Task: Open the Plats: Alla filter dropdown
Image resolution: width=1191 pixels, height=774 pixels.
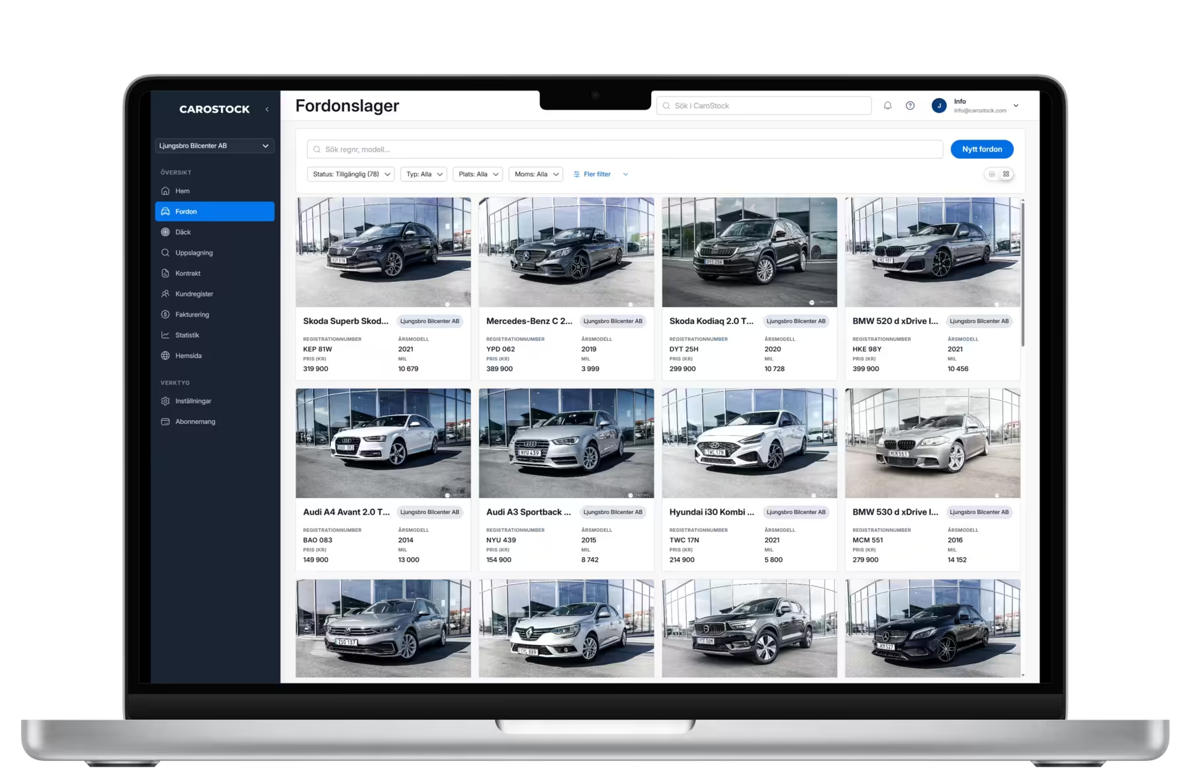Action: pyautogui.click(x=478, y=174)
